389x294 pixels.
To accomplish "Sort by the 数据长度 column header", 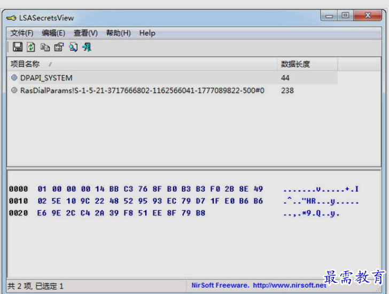I will click(307, 64).
